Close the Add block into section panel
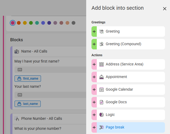 point(164,9)
